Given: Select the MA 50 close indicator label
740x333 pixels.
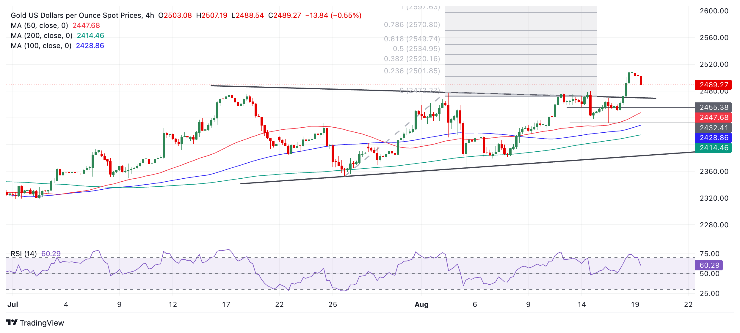Looking at the screenshot, I should [x=39, y=26].
